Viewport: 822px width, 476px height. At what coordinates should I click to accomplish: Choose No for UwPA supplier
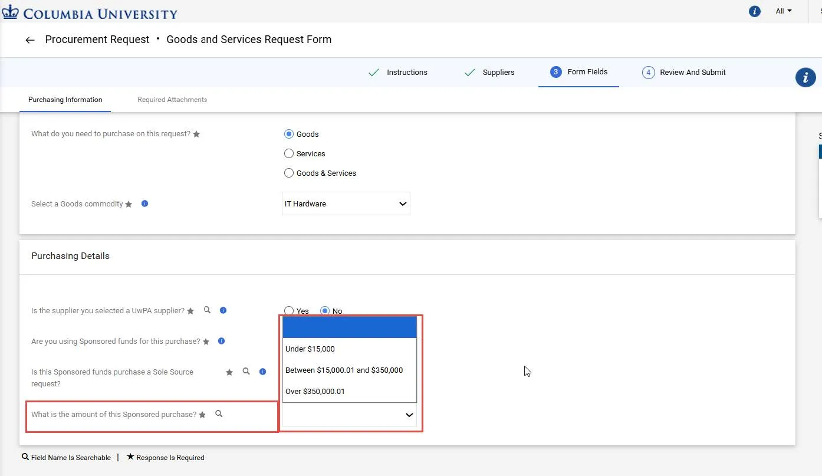tap(325, 311)
